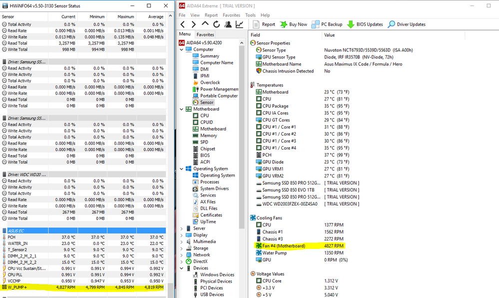Click the HWiNFO Maximum column header
The image size is (499, 298).
coord(121,16)
